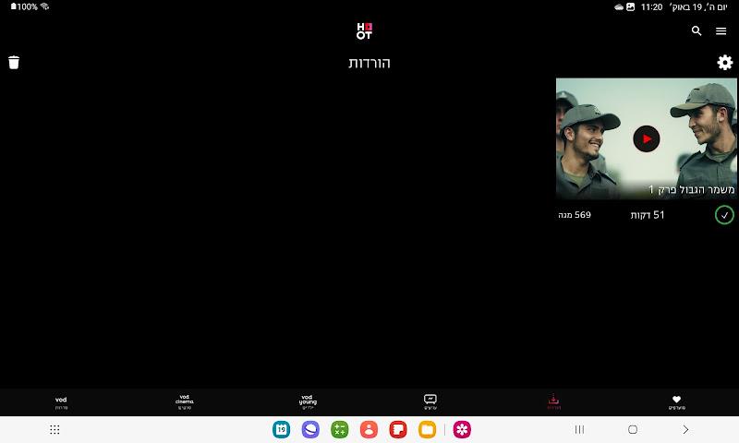Screen dimensions: 739x443
Task: Open the VOD Cinema tab
Action: [x=185, y=402]
